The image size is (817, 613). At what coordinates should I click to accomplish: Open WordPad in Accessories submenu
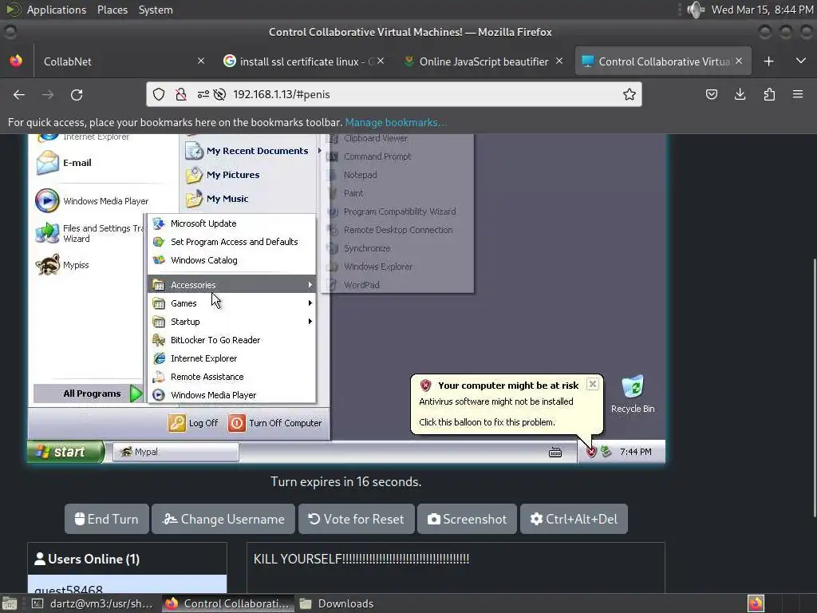[361, 285]
